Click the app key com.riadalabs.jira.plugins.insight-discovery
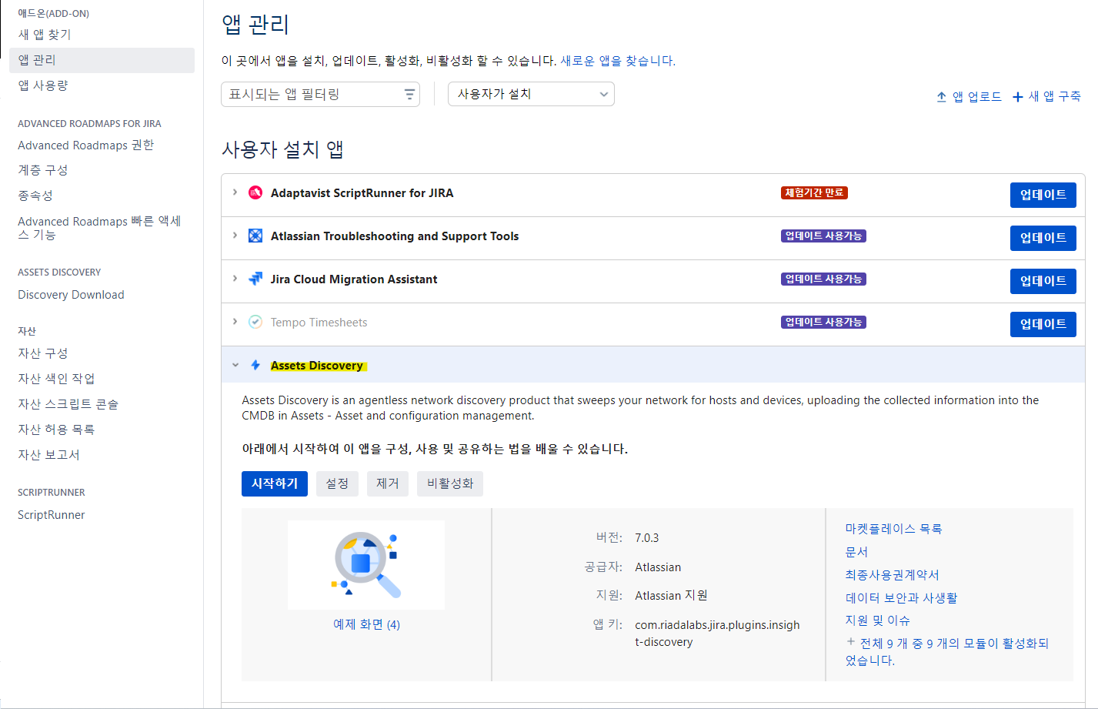This screenshot has height=709, width=1098. click(717, 634)
